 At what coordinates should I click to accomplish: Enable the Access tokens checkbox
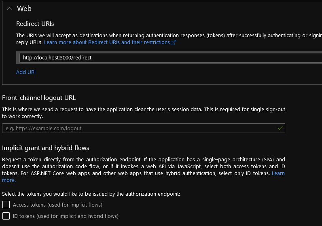coord(6,205)
